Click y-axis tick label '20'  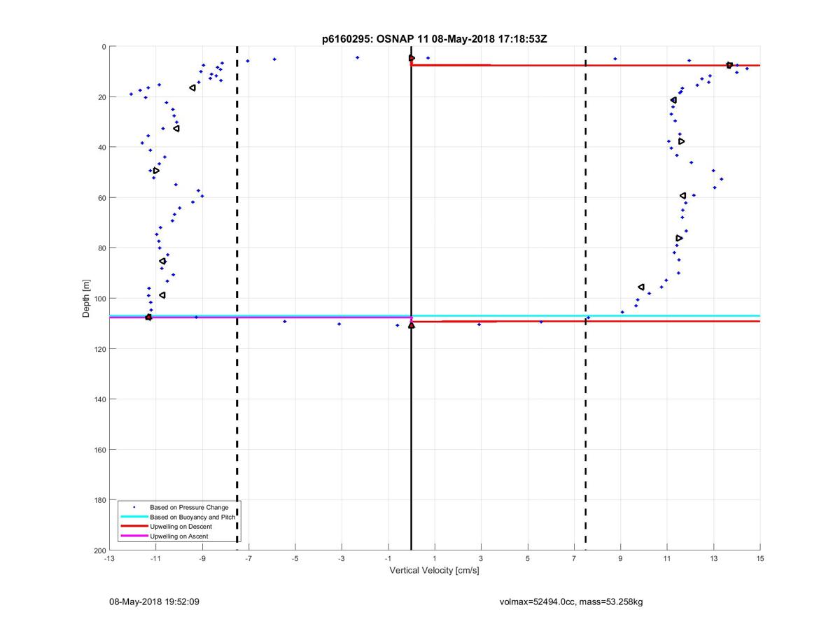pos(101,97)
